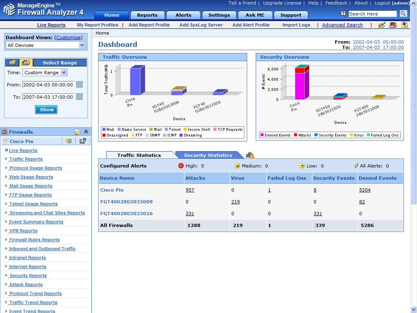Open the Upgrade License link

[282, 3]
